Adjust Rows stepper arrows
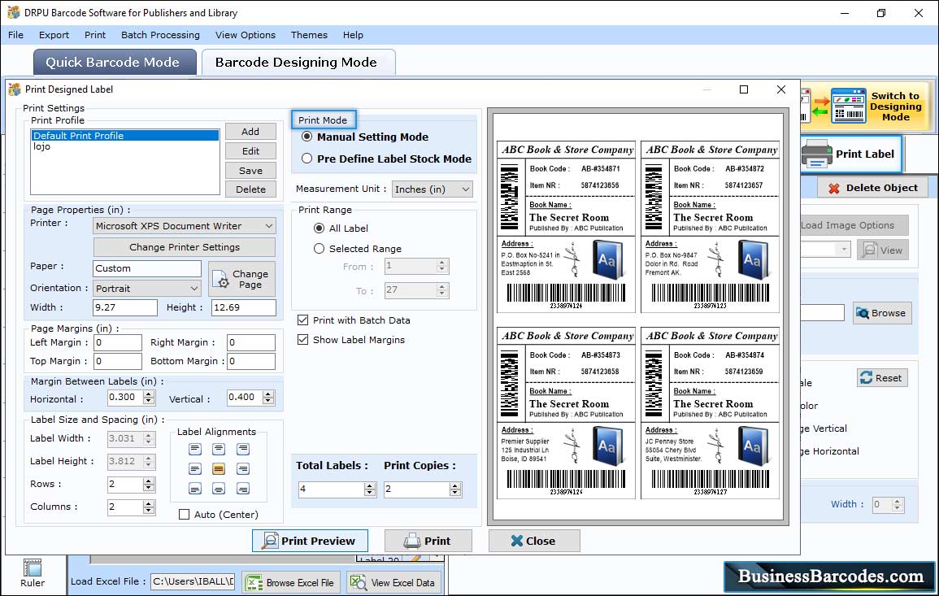 (149, 484)
